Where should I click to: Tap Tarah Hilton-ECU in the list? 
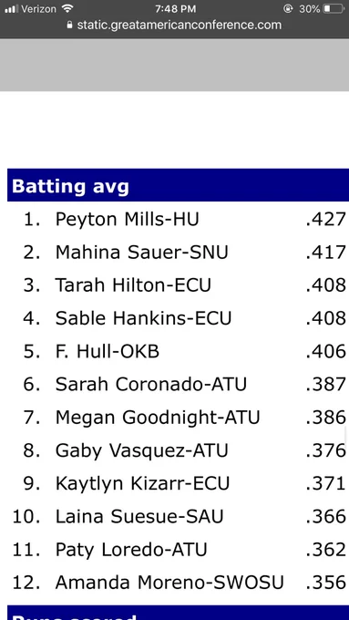coord(178,285)
